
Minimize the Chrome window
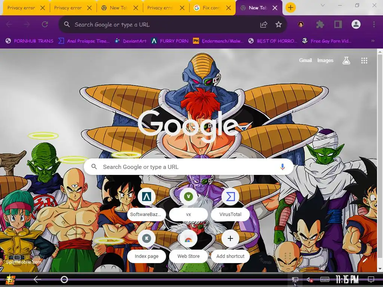pos(340,5)
